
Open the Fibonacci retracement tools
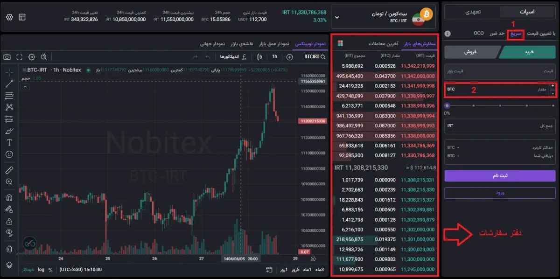click(9, 96)
